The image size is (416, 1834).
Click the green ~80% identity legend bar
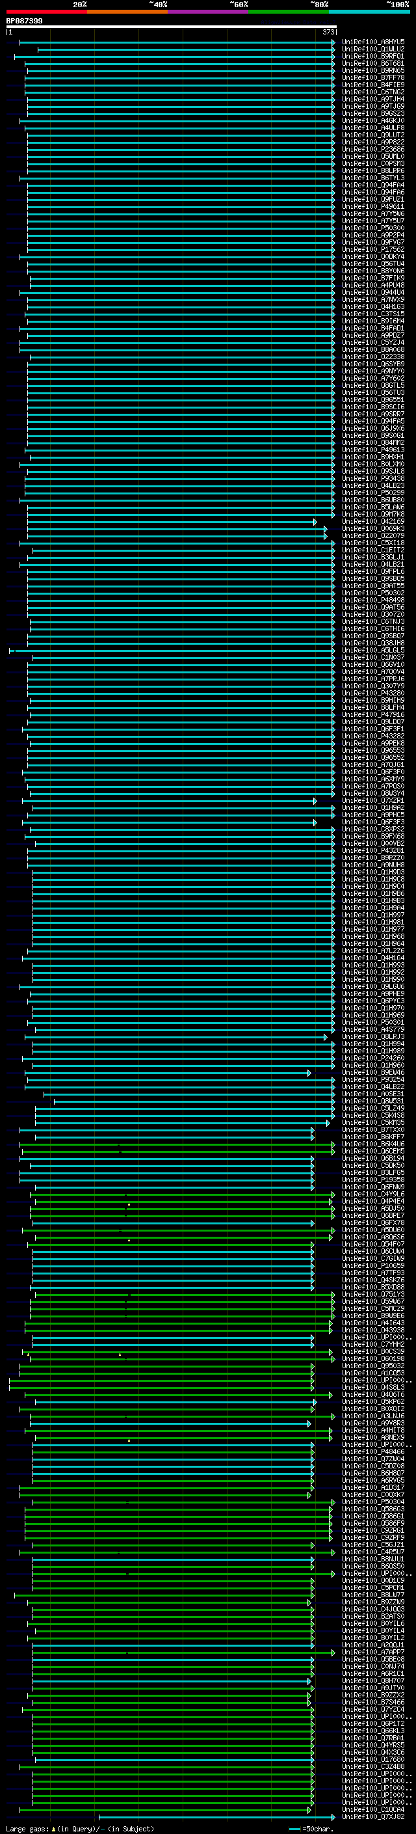289,12
